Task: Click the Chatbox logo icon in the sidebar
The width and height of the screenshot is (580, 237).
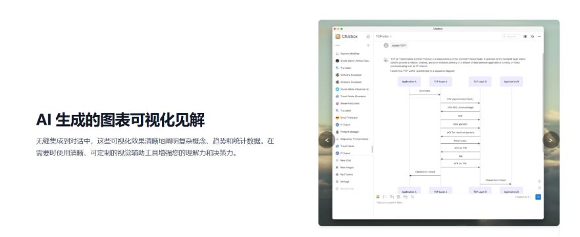Action: point(338,37)
